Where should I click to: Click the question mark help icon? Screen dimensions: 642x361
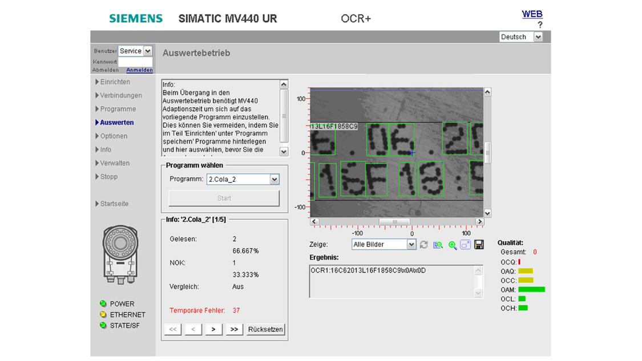point(540,25)
